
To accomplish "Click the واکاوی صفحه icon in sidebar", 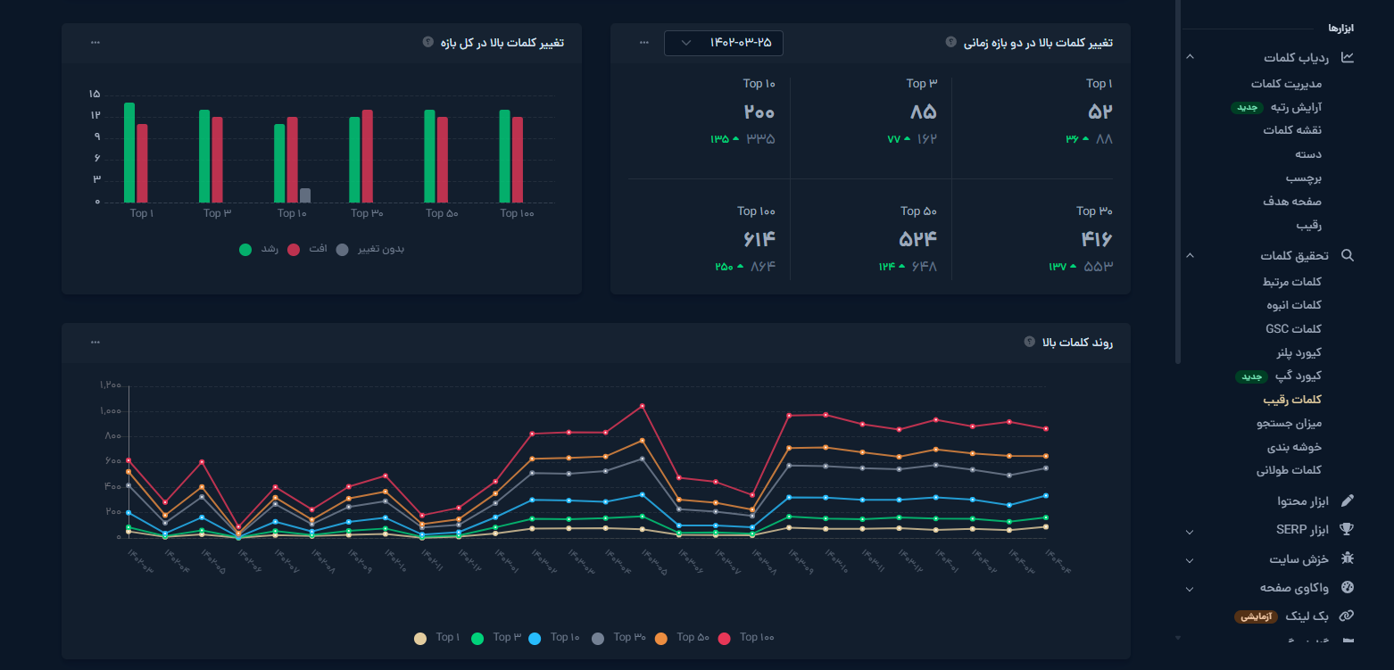I will tap(1348, 588).
